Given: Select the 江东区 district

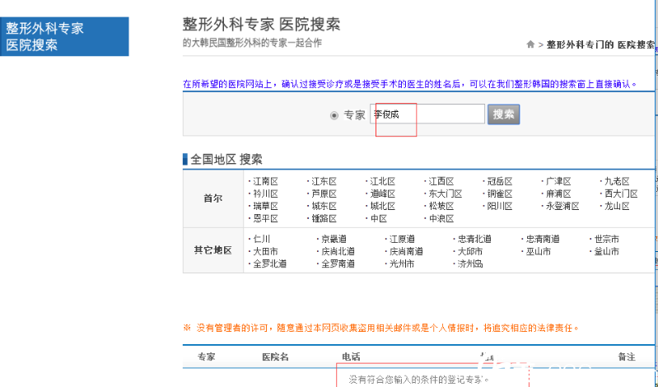Looking at the screenshot, I should point(324,181).
